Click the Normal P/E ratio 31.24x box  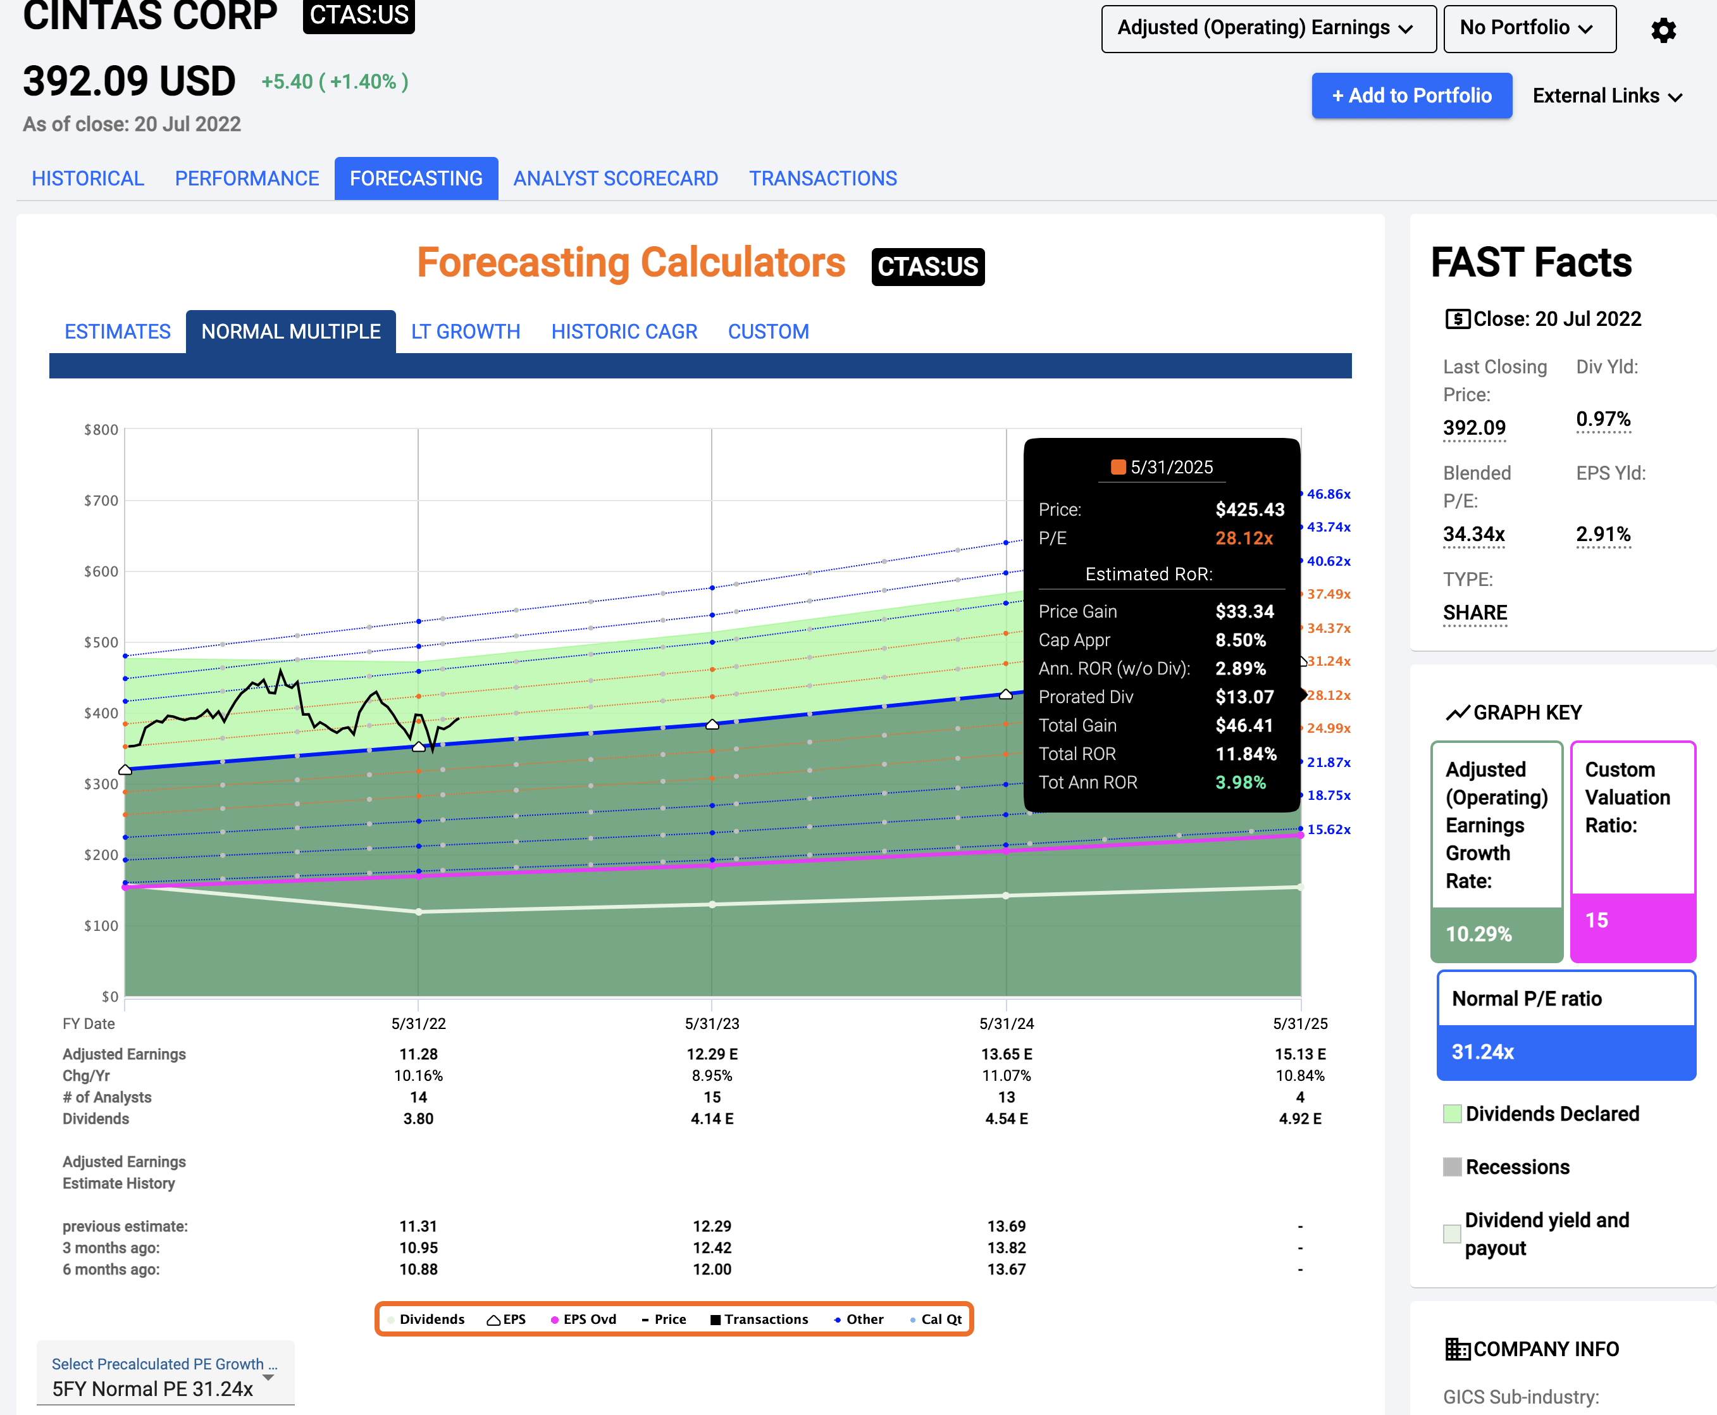click(x=1566, y=1025)
